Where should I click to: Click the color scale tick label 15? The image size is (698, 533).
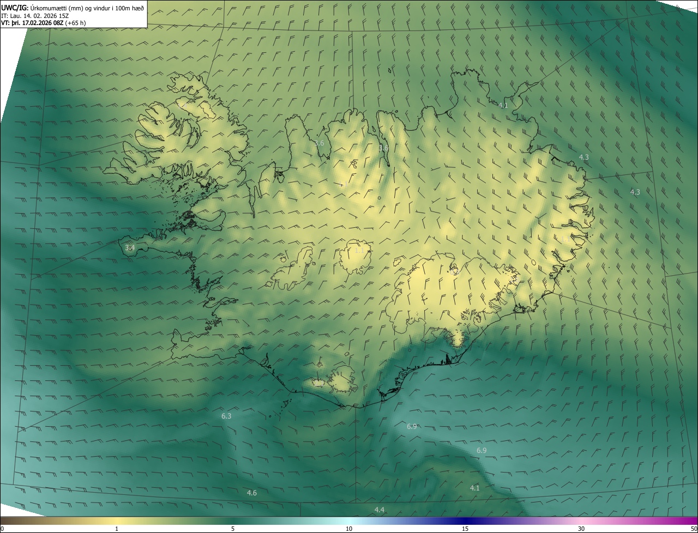pos(465,529)
